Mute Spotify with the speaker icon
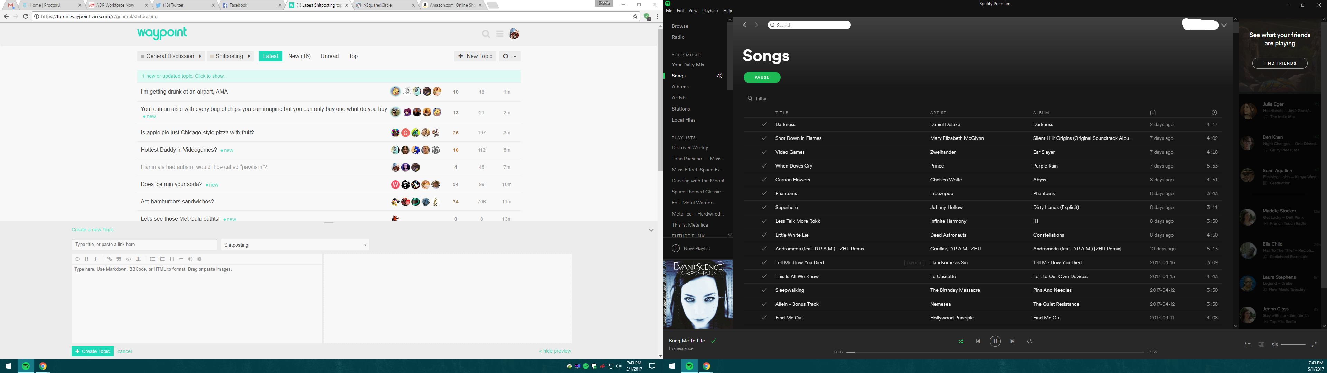Viewport: 1327px width, 373px height. click(x=1274, y=345)
